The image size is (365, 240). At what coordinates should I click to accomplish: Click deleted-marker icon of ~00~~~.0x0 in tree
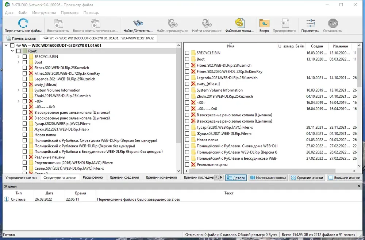click(31, 107)
